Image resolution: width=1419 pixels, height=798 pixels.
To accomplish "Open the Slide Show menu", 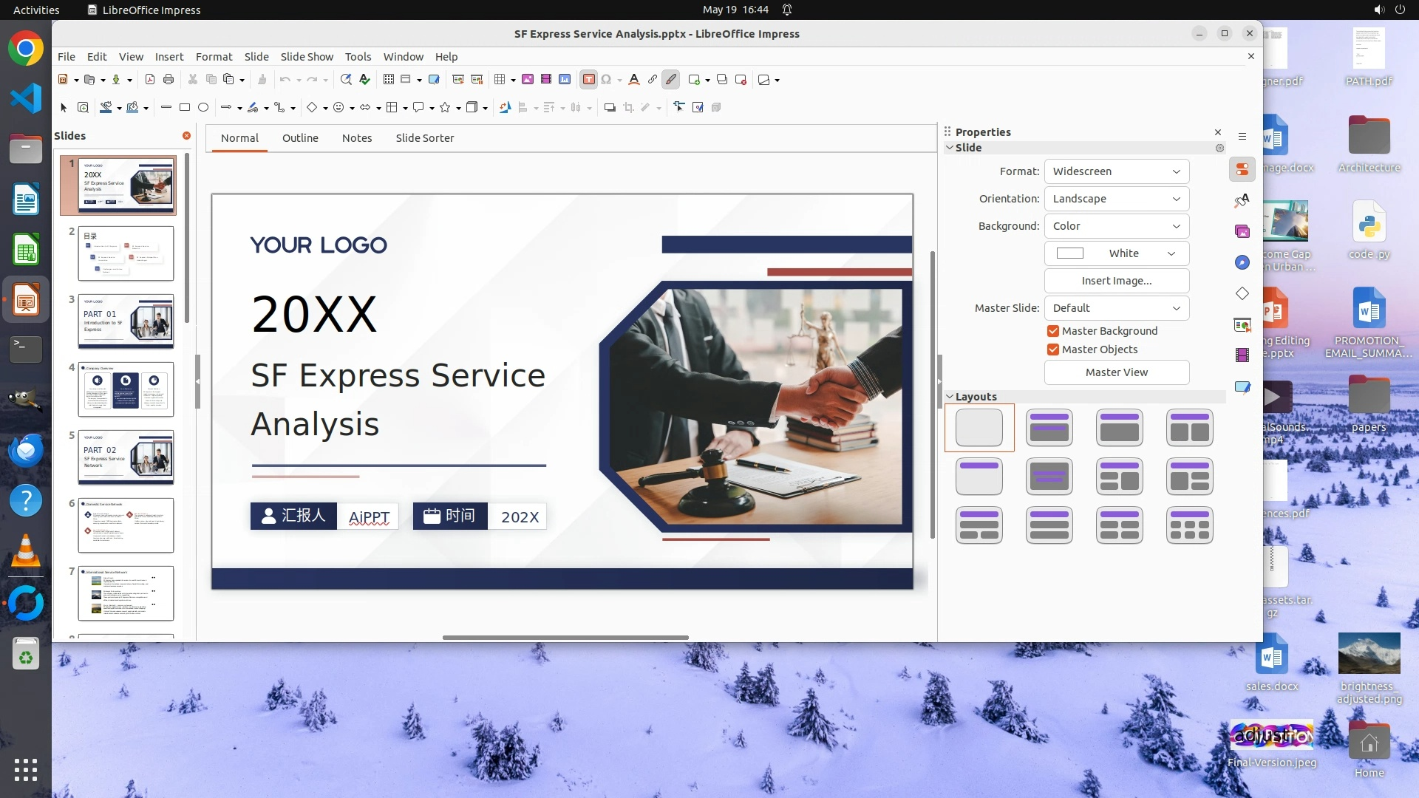I will coord(307,57).
